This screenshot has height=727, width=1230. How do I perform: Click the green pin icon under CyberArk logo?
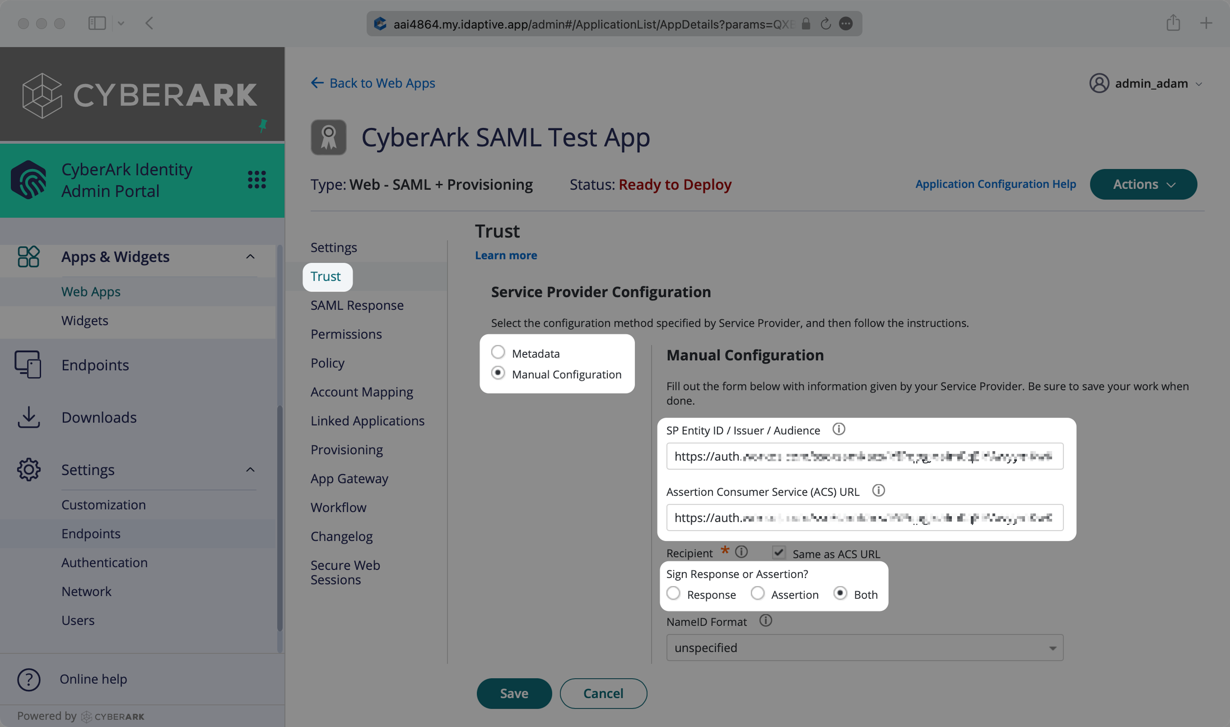[x=263, y=126]
